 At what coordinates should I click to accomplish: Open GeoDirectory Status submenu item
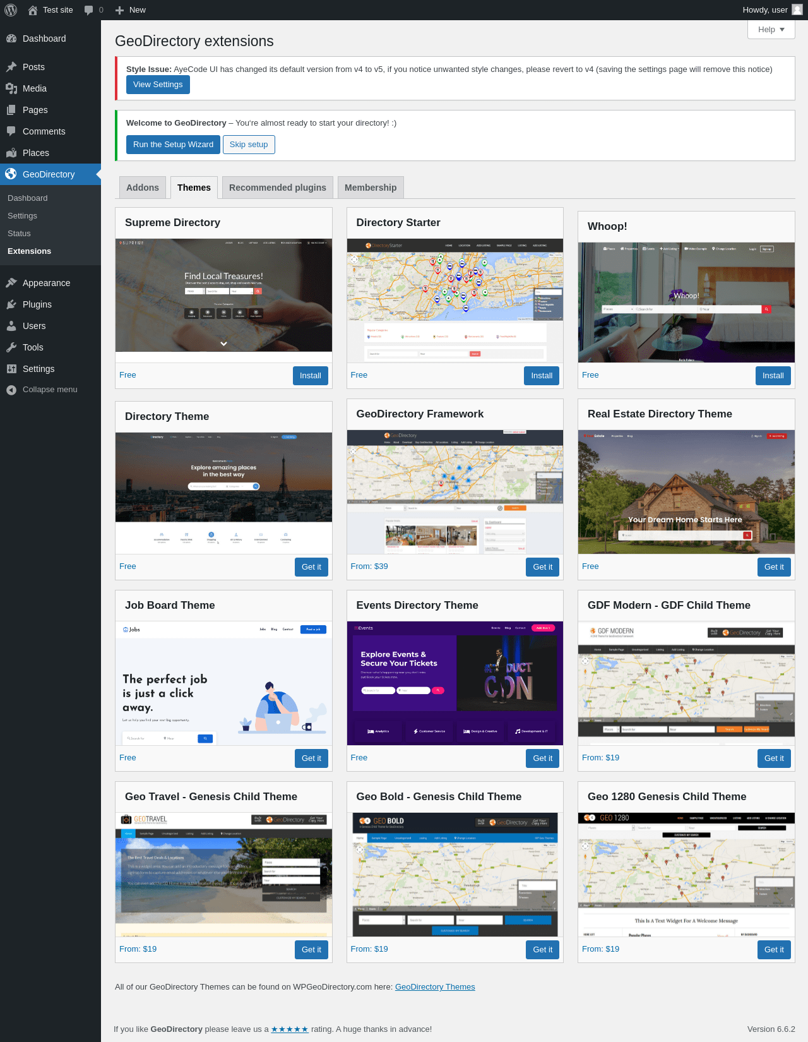pos(19,234)
